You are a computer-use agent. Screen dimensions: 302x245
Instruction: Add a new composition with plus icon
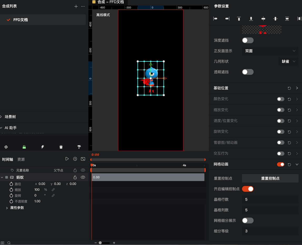[76, 6]
